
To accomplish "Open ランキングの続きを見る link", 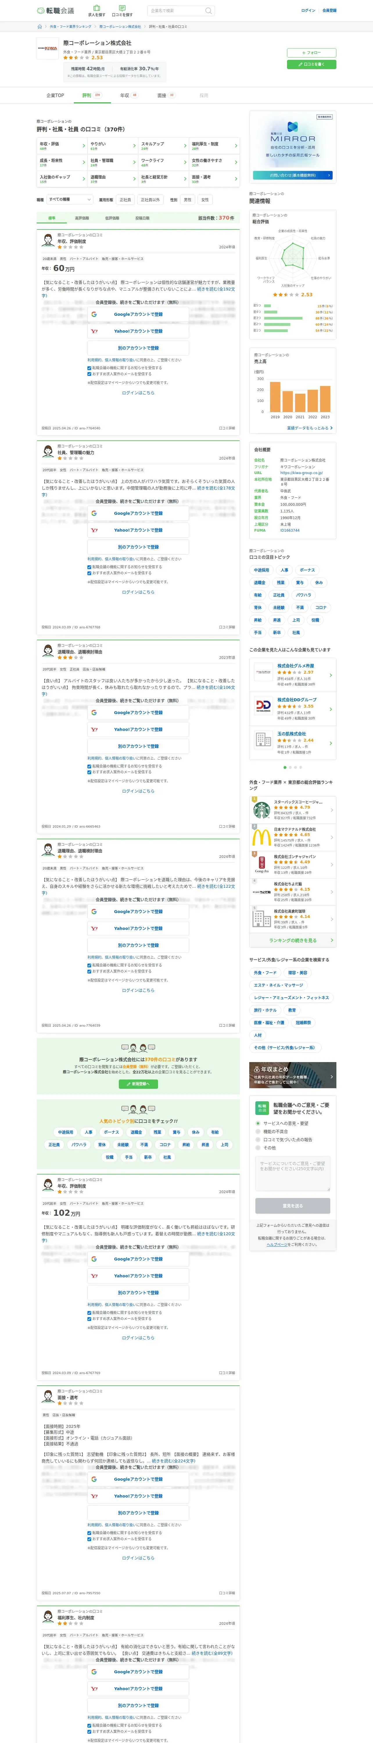I will coord(293,941).
